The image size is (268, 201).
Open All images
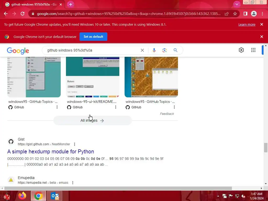92,120
